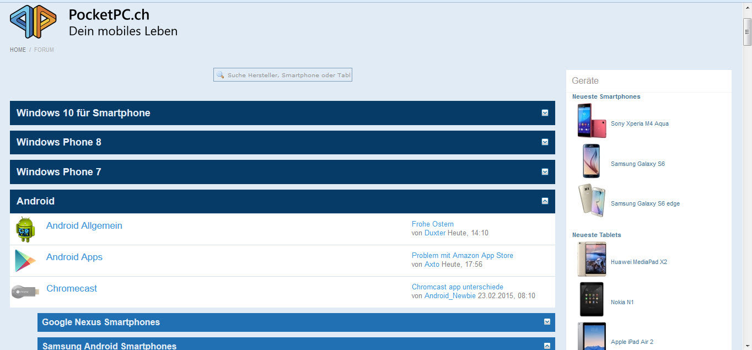Click FORUM in the breadcrumb

pos(44,50)
